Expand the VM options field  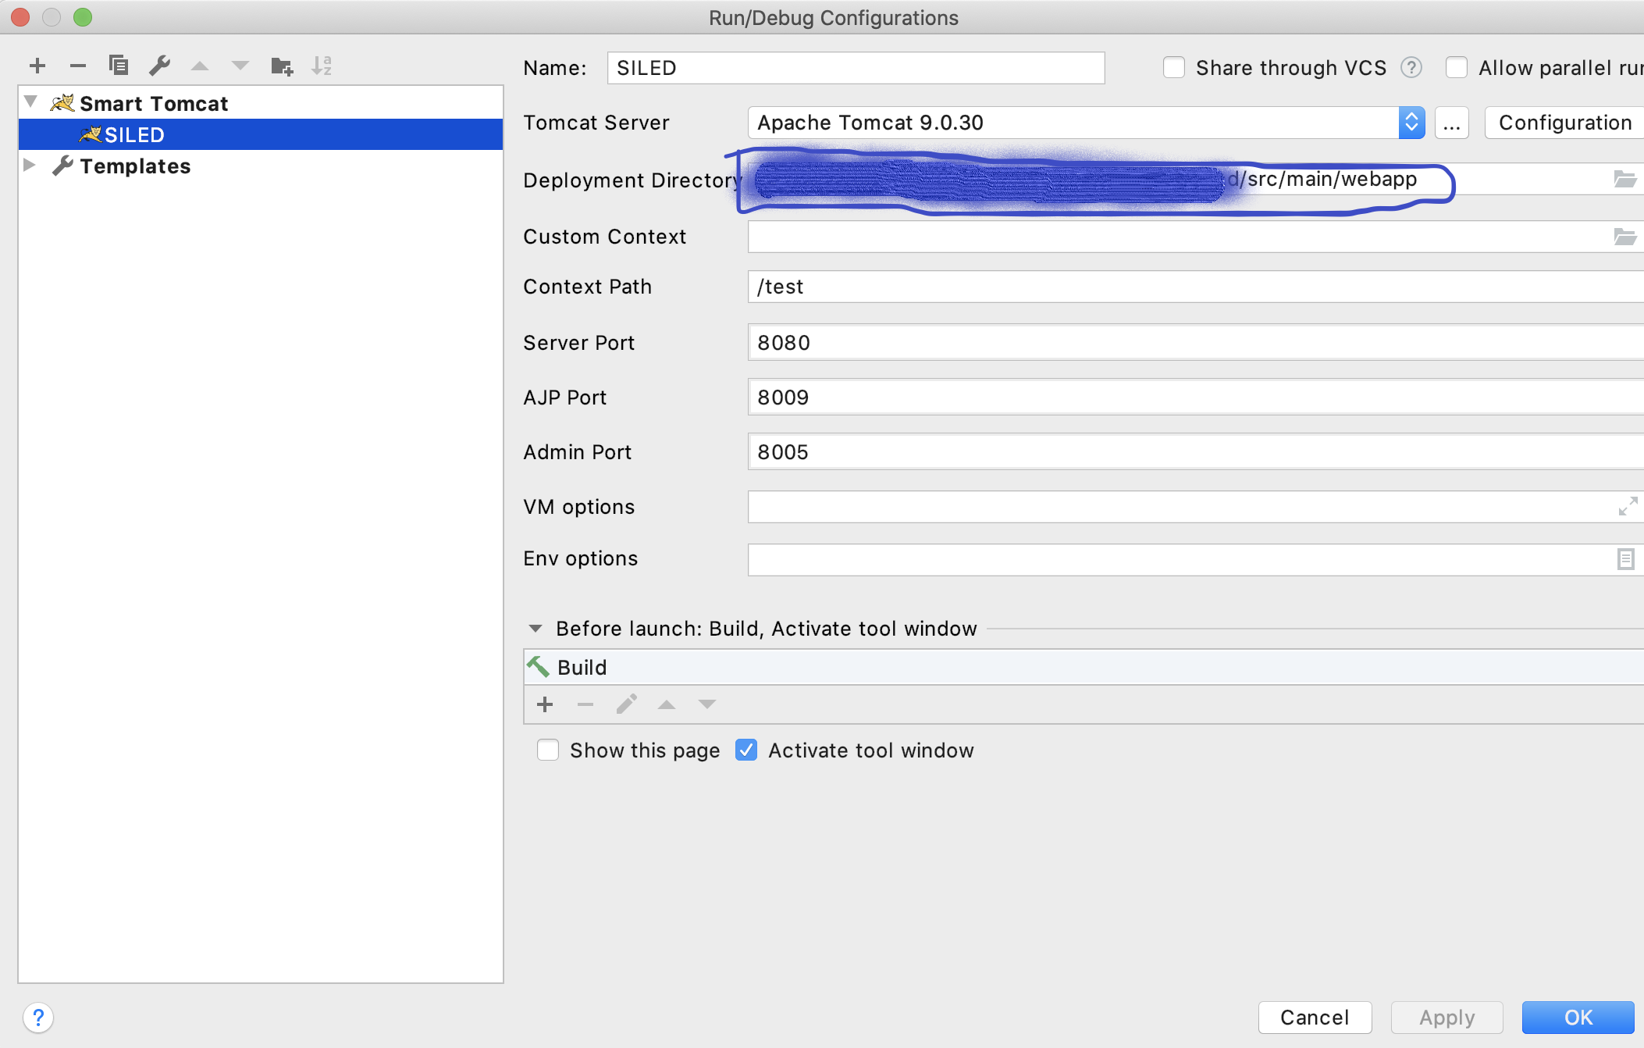click(x=1628, y=507)
